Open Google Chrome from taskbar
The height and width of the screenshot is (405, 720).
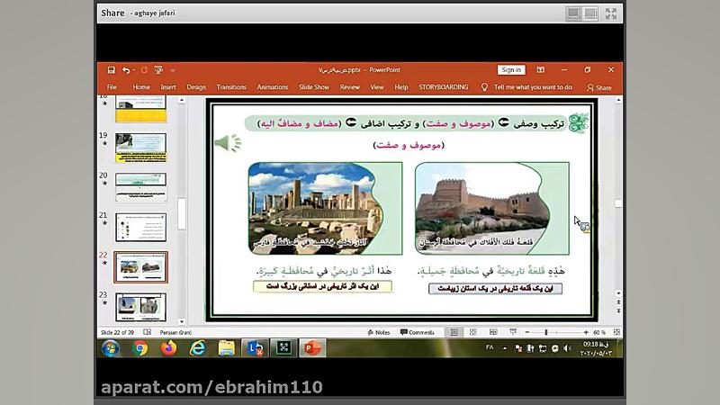(140, 348)
